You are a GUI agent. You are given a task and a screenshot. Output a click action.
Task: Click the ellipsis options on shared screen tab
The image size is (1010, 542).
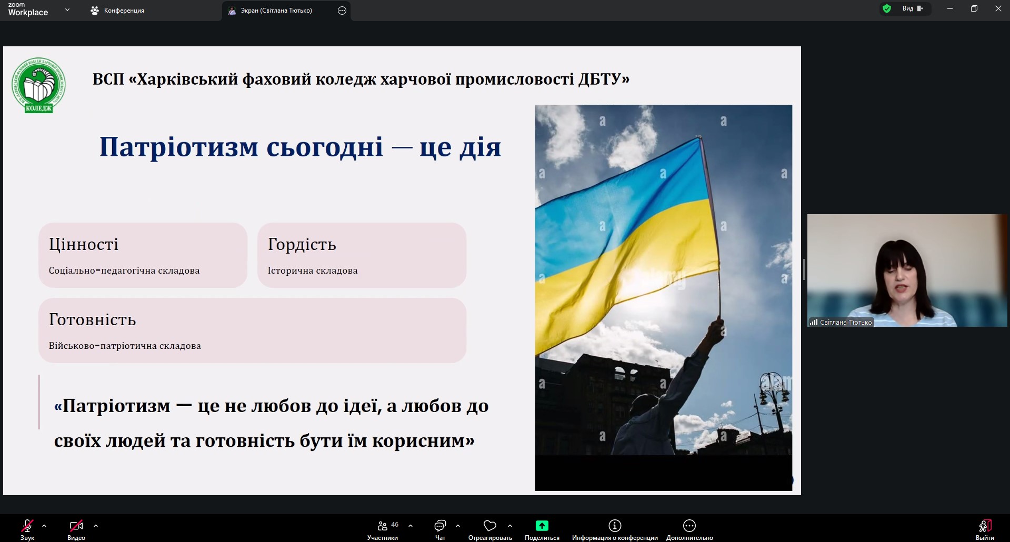click(342, 11)
